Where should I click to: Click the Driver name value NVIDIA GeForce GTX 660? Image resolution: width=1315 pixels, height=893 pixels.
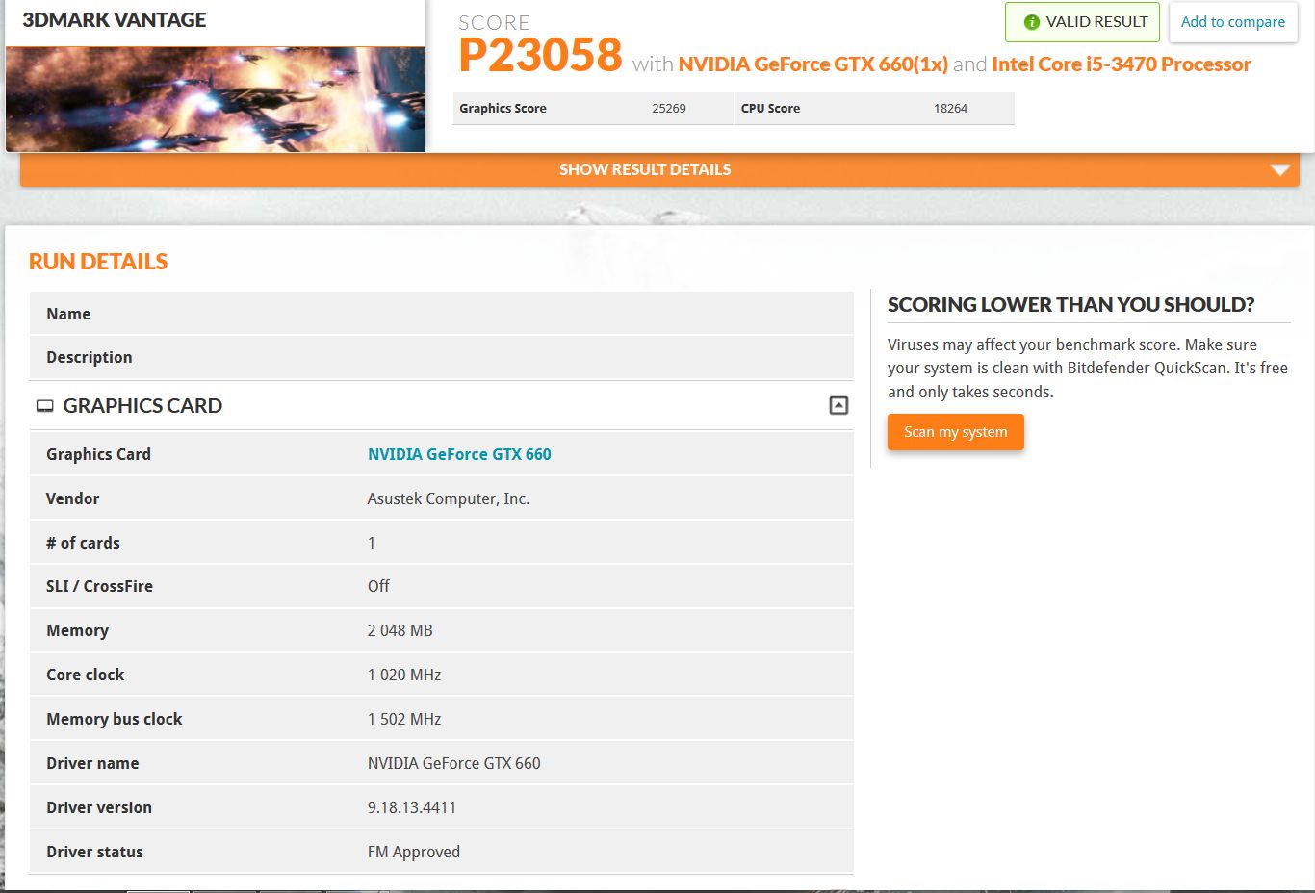[454, 763]
